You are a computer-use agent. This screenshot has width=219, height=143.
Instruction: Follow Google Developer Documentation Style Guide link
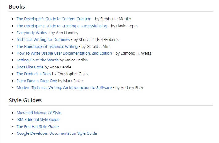click(x=57, y=133)
